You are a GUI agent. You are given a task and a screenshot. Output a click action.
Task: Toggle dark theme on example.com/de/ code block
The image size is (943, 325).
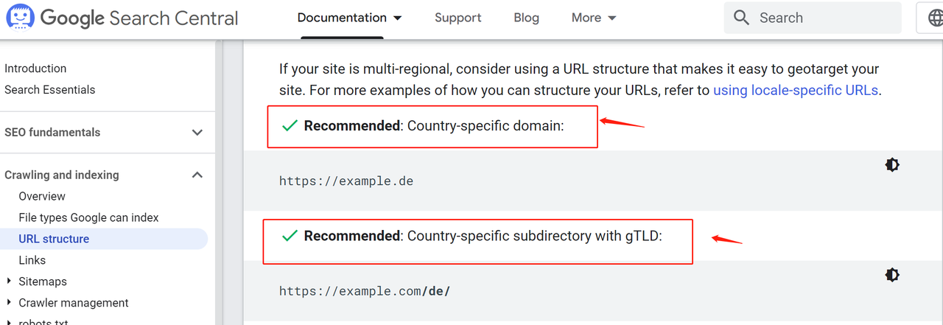click(x=892, y=275)
